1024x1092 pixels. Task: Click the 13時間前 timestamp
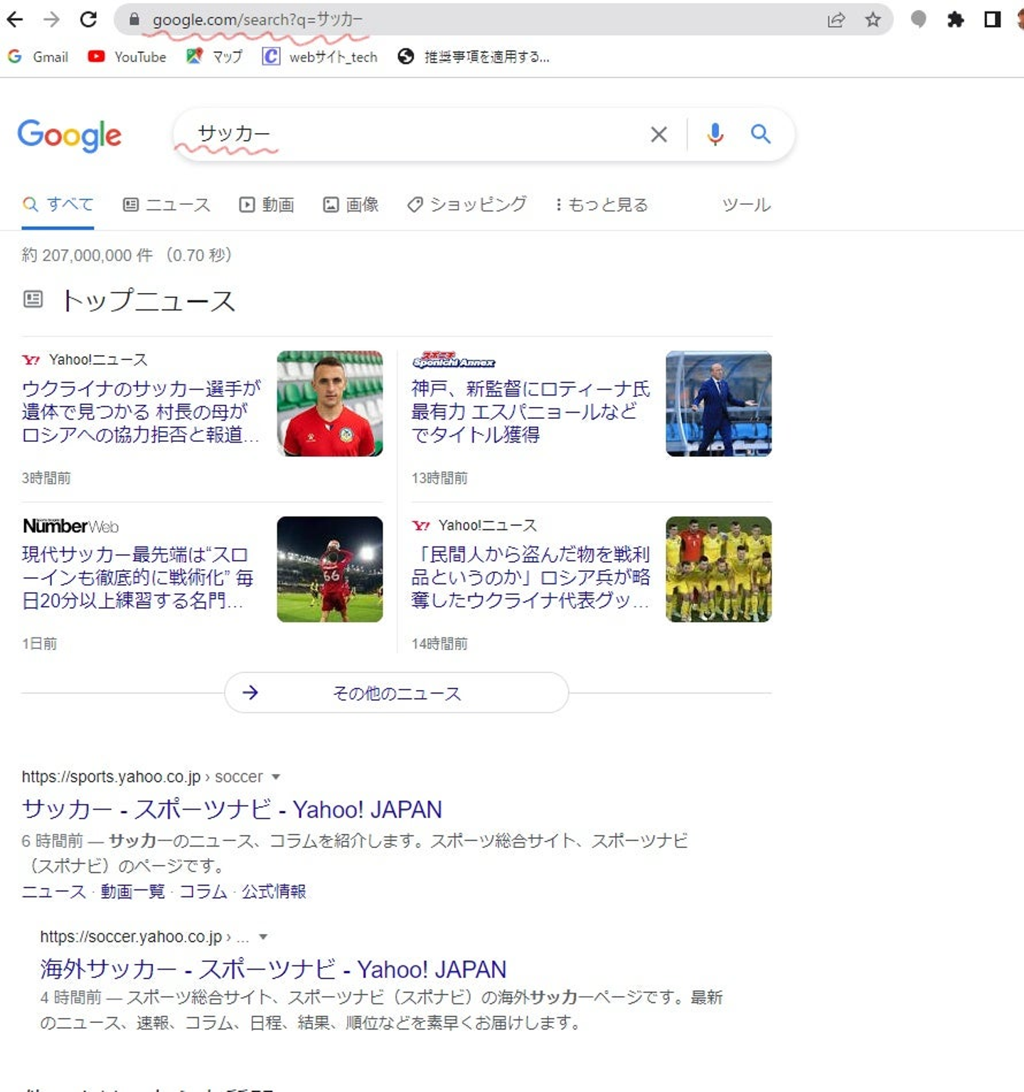(439, 478)
